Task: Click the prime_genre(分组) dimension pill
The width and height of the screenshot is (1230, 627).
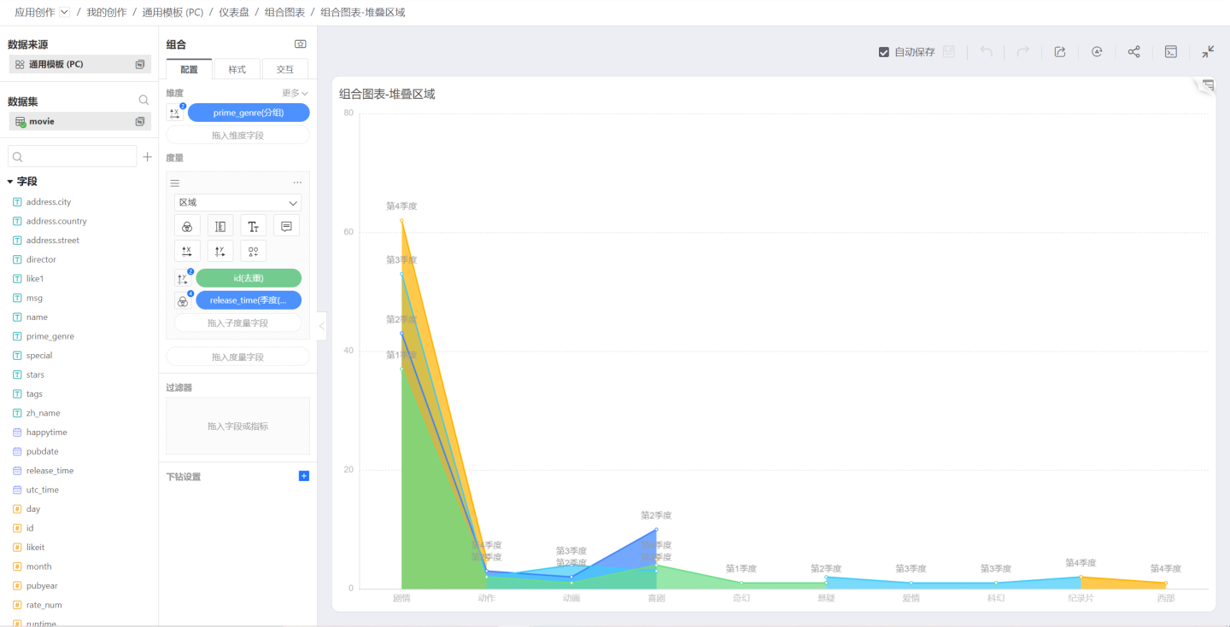Action: tap(249, 113)
